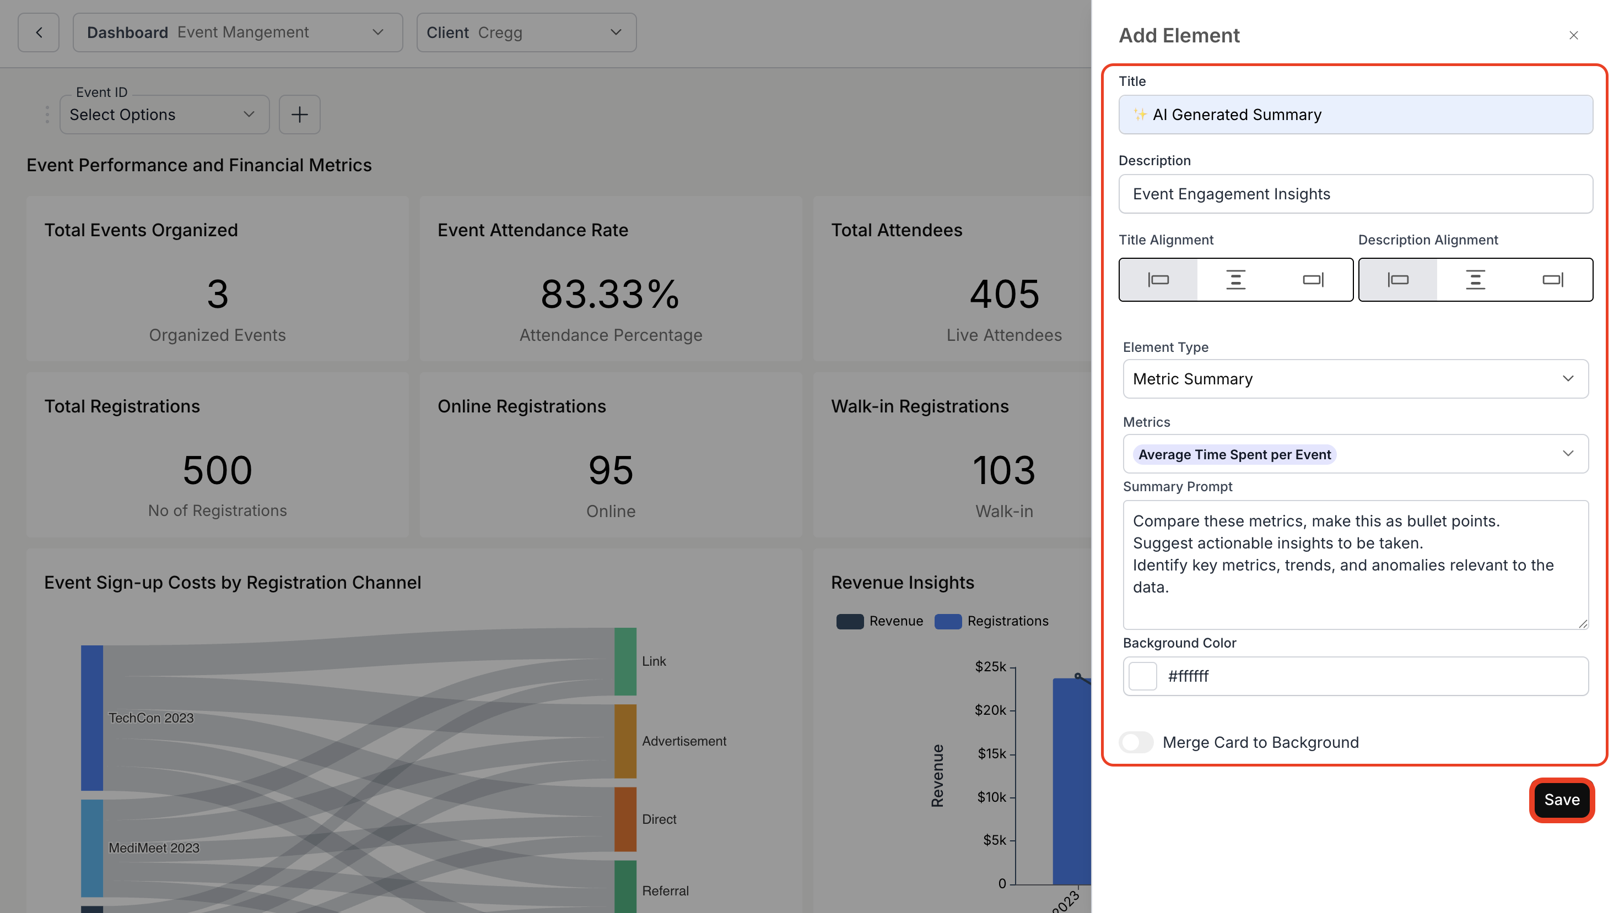Click the back navigation arrow
Image resolution: width=1619 pixels, height=913 pixels.
(x=37, y=32)
